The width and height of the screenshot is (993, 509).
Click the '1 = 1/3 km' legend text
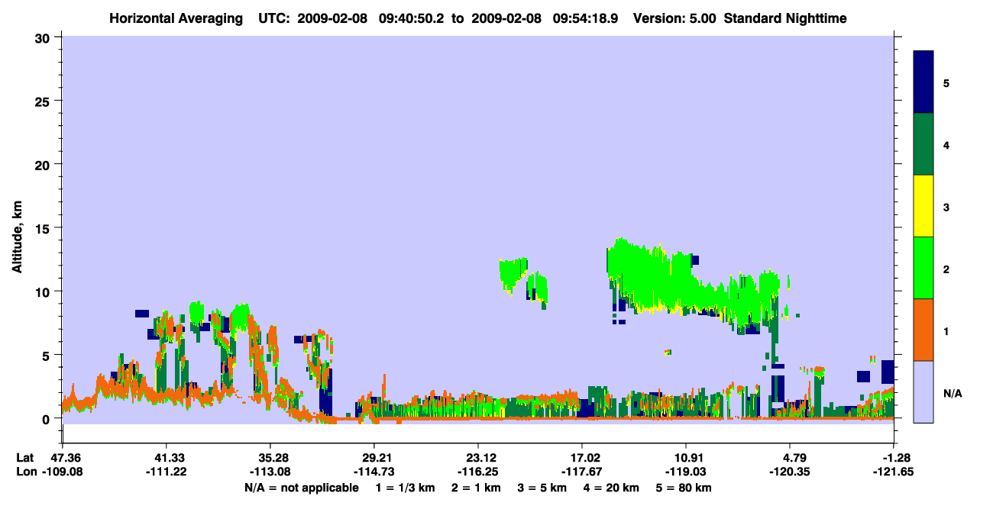click(406, 488)
